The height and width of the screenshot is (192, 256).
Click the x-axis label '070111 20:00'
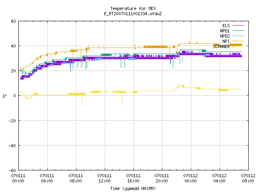(162, 178)
